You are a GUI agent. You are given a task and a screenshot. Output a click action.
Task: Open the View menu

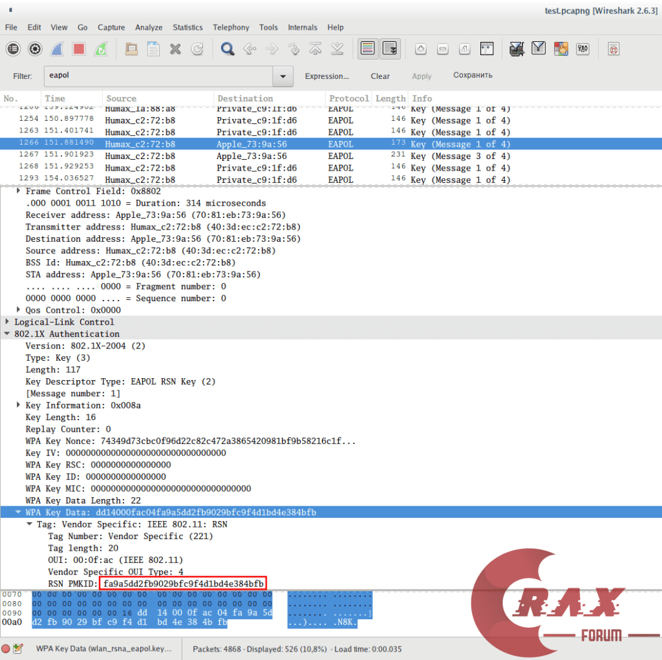59,27
